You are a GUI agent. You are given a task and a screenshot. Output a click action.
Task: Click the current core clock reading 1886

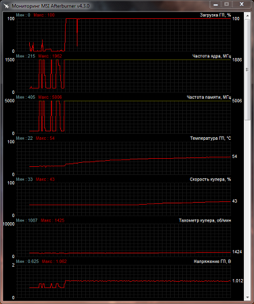[x=237, y=59]
